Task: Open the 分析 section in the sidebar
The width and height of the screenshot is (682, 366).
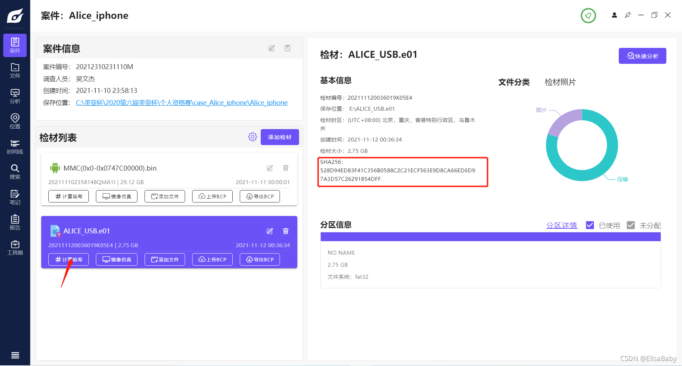Action: [x=15, y=96]
